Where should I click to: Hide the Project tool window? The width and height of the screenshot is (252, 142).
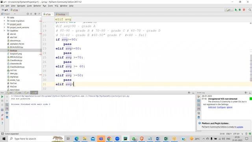(39, 14)
